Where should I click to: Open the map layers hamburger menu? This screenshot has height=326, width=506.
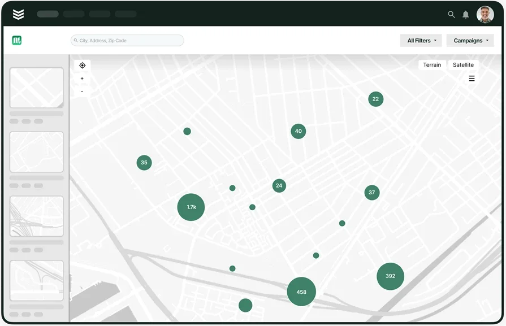click(x=472, y=79)
